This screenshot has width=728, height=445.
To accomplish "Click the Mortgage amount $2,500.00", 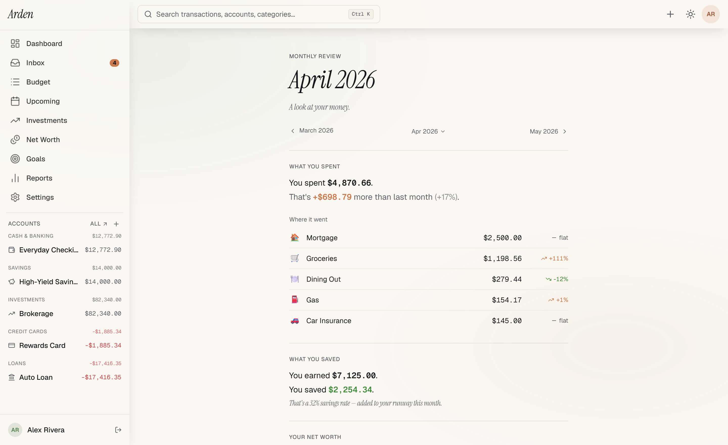I will tap(502, 238).
